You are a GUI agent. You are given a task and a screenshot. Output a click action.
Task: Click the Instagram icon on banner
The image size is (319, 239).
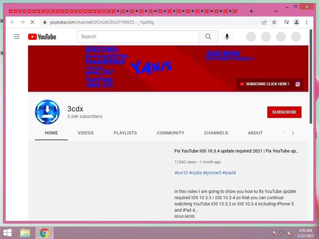(x=298, y=84)
